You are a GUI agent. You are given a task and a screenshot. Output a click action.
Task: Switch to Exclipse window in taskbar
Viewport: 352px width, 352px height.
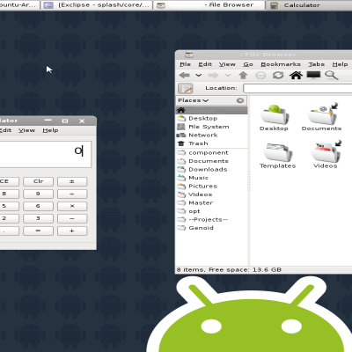click(97, 5)
